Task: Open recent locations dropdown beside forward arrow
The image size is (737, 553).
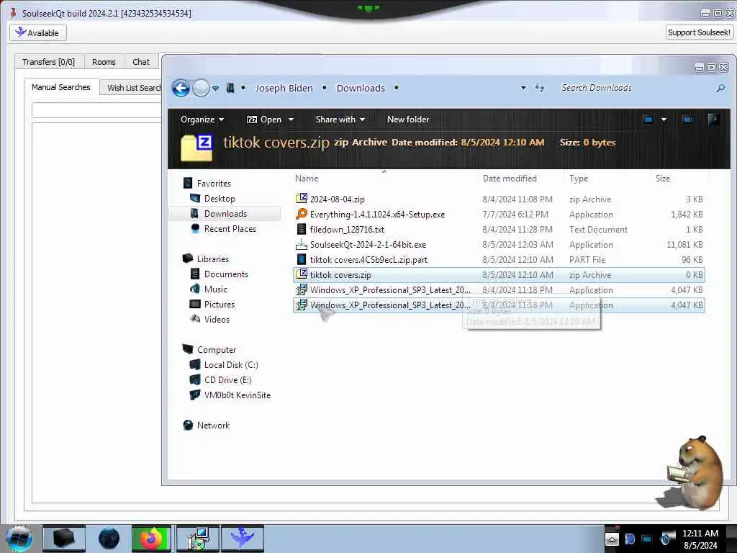Action: (216, 89)
